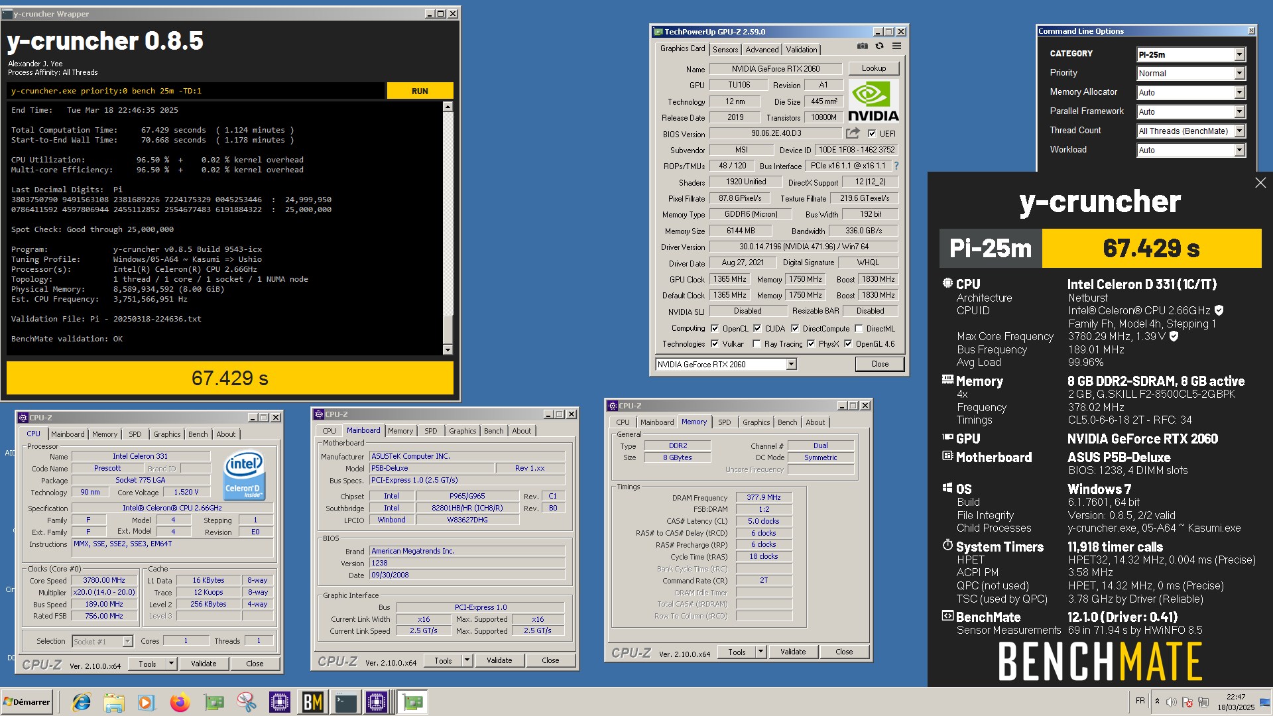
Task: Open the Priority dropdown set to Normal
Action: click(1191, 74)
